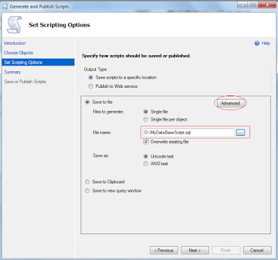Screen dimensions: 278x260
Task: Select Publish to Web service option
Action: point(91,86)
